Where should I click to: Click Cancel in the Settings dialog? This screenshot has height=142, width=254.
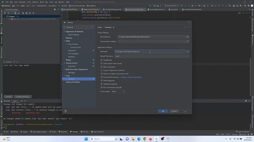(x=174, y=111)
